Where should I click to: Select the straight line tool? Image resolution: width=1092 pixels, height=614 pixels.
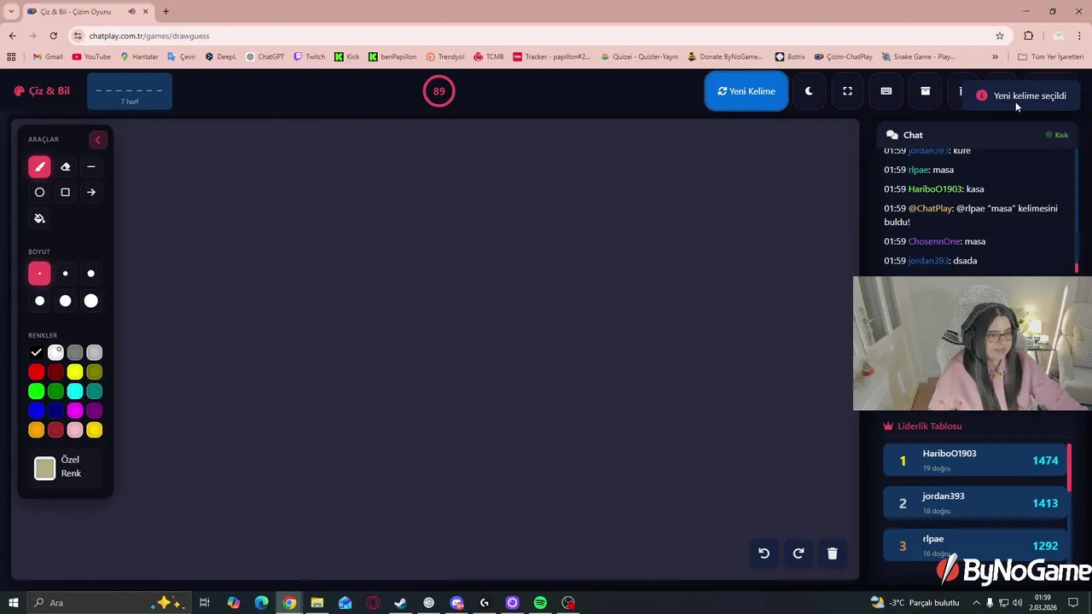(x=90, y=167)
